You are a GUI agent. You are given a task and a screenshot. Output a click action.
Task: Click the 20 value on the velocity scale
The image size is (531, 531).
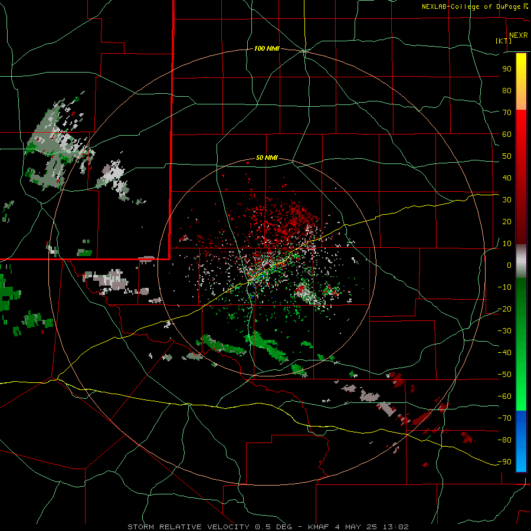click(x=507, y=221)
